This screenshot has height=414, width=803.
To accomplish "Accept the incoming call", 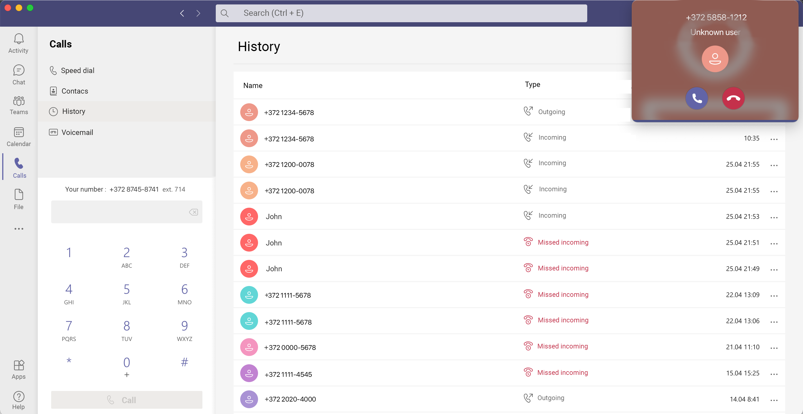I will [x=697, y=98].
